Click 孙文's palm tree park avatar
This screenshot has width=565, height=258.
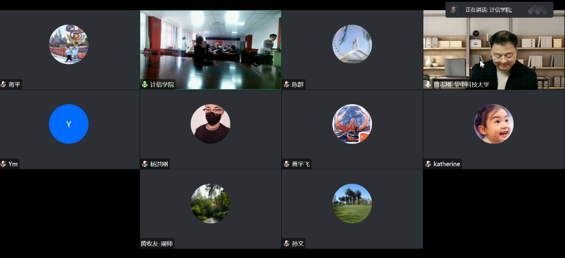352,203
